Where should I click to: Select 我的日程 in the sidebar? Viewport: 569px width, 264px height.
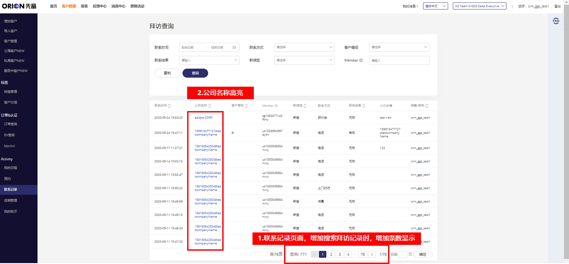point(11,168)
